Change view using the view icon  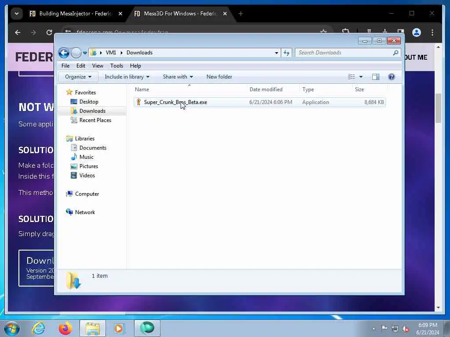[352, 77]
